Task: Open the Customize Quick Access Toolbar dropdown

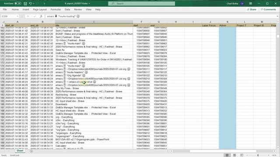Action: coord(44,3)
